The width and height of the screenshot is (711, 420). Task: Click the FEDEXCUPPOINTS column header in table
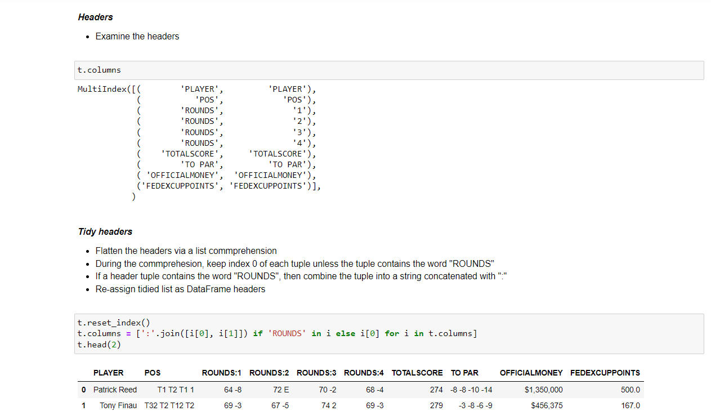605,373
